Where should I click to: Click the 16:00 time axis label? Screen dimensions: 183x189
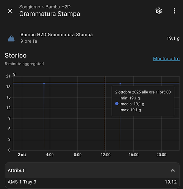[x=133, y=155]
